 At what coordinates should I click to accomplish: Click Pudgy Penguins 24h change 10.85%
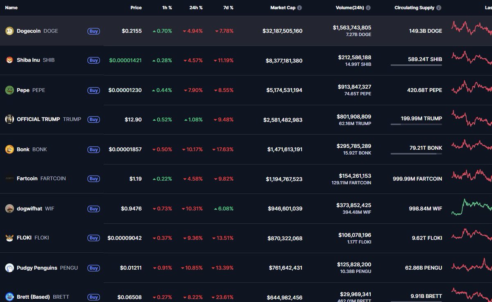(192, 268)
